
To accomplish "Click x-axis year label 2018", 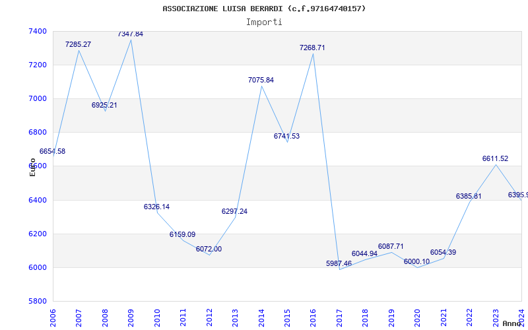I will pyautogui.click(x=366, y=318).
